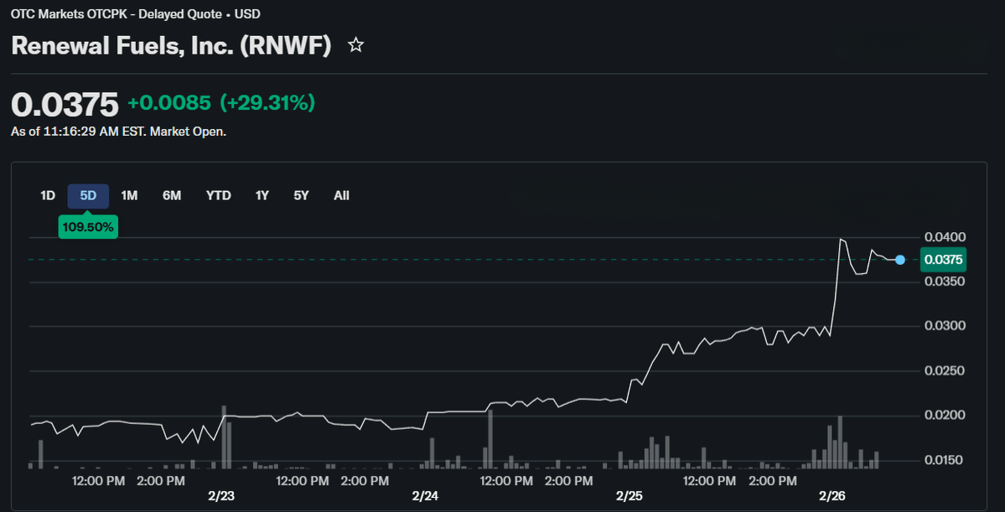
Task: Click the As of 11:16:29 AM EST timestamp
Action: point(118,132)
